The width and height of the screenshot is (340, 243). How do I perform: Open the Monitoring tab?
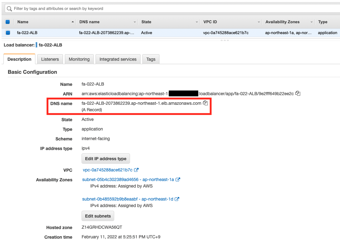click(x=79, y=59)
